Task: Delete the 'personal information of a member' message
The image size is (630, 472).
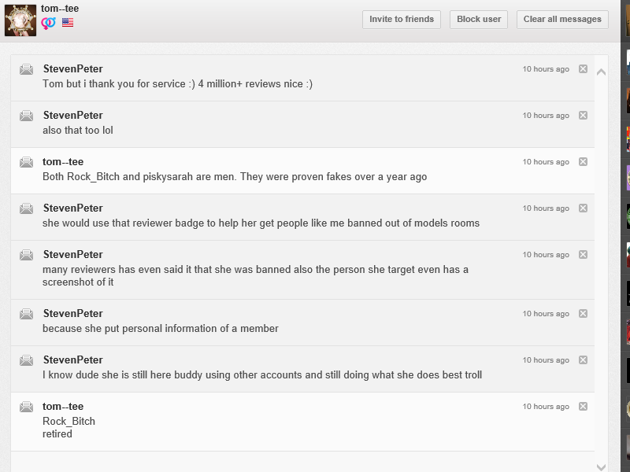Action: click(583, 314)
